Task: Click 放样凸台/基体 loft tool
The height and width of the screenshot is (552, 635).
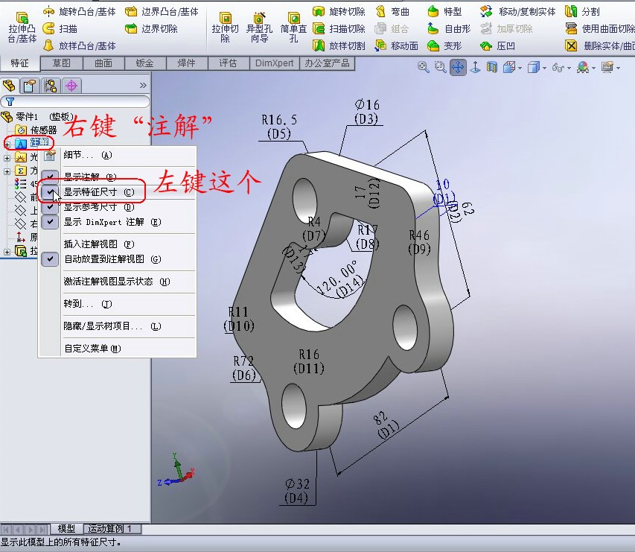Action: click(x=80, y=45)
